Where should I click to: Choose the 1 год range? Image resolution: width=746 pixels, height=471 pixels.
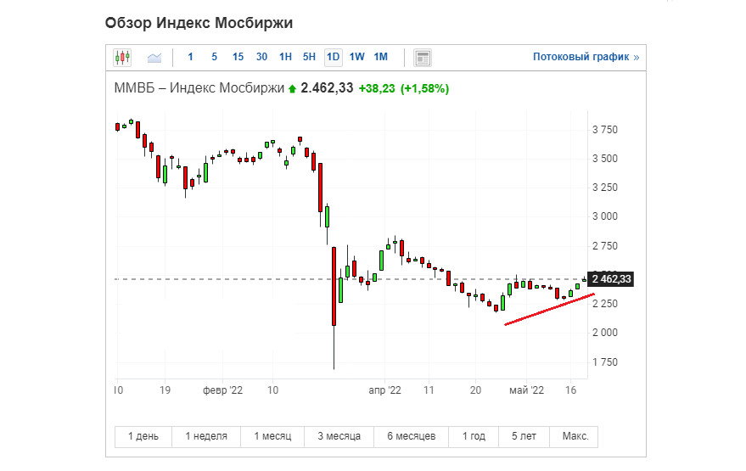(474, 436)
